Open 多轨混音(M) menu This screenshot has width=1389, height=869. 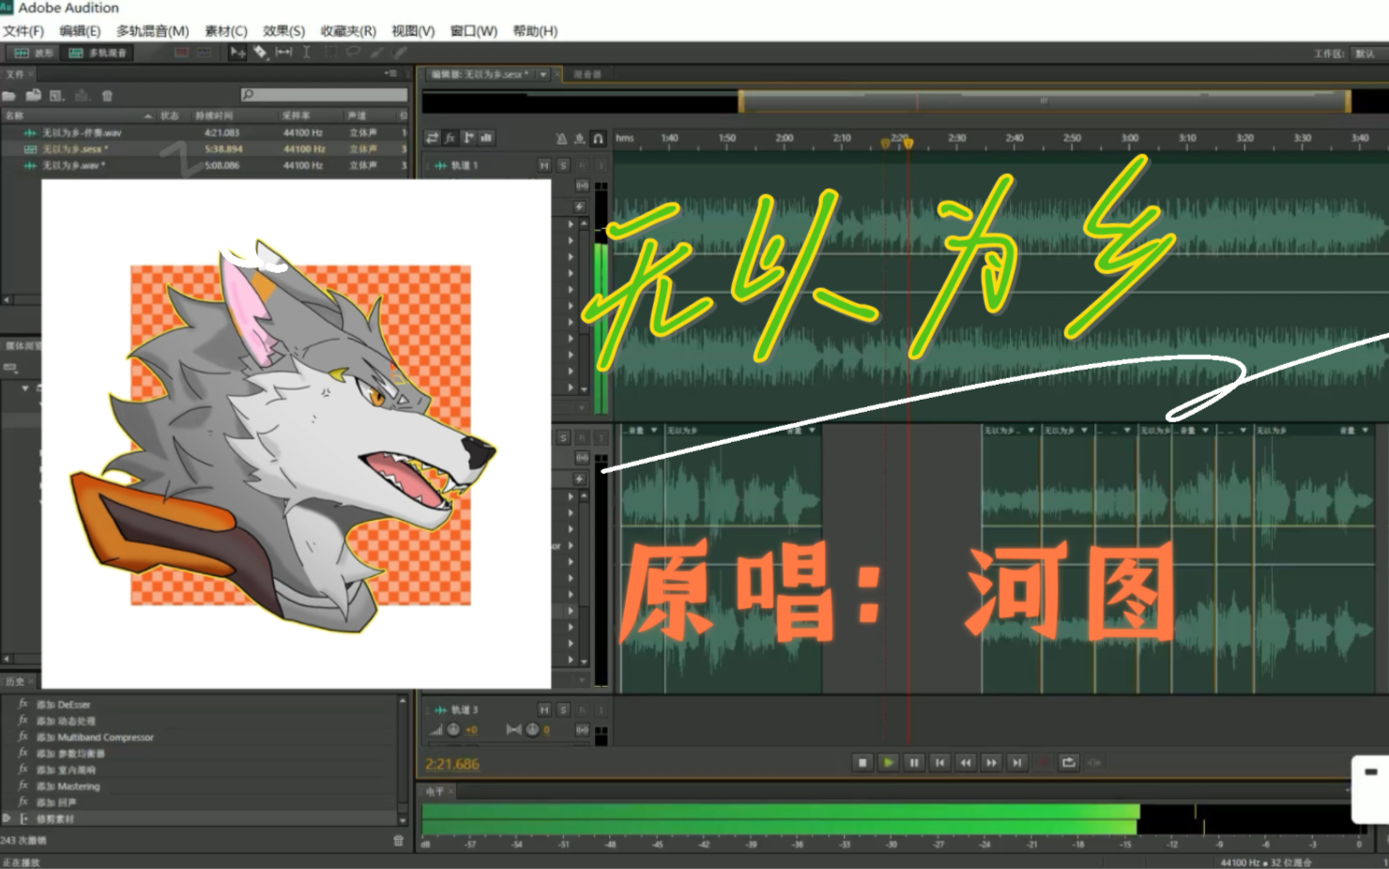point(153,31)
